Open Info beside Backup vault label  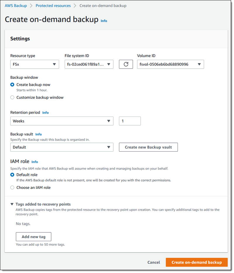coord(38,134)
